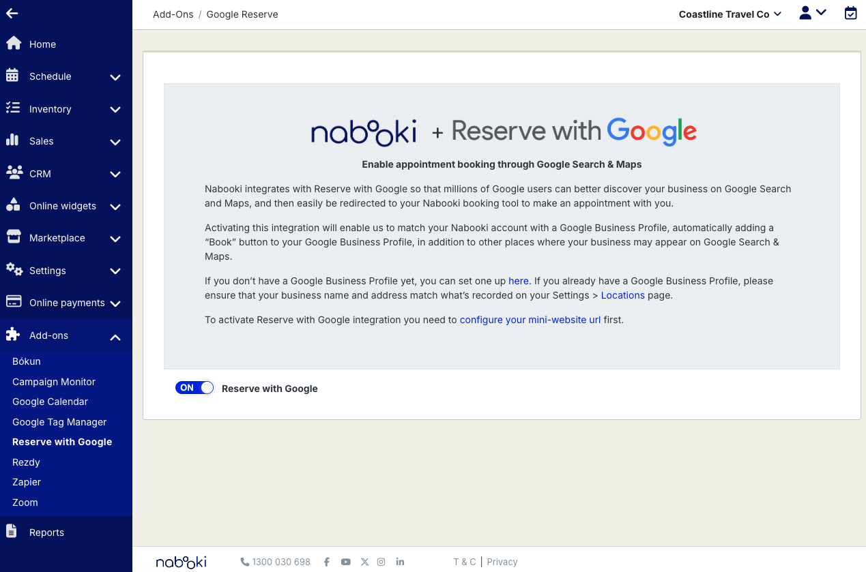Click the Google Reserve breadcrumb text
The height and width of the screenshot is (572, 866).
tap(242, 14)
